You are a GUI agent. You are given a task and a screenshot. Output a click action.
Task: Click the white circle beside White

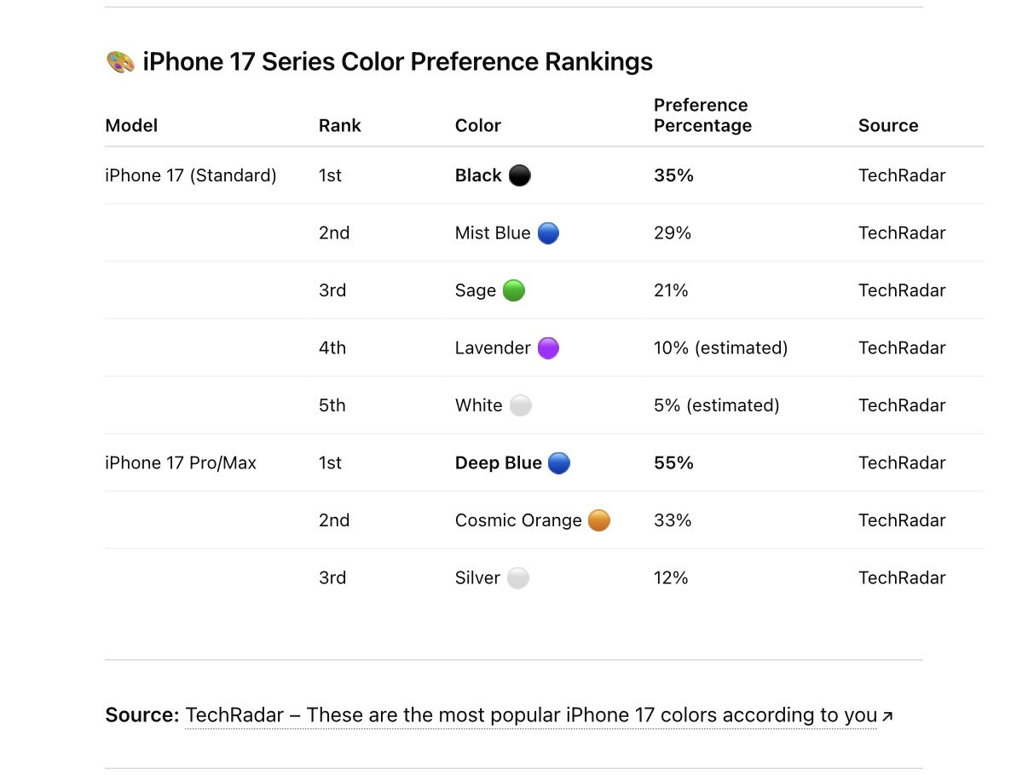[520, 405]
